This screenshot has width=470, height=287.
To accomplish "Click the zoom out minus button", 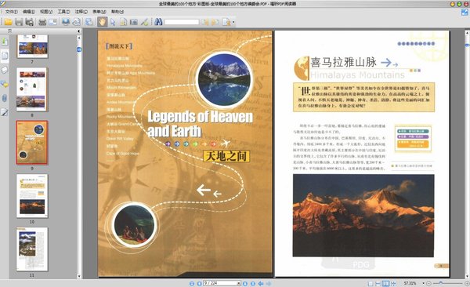I will coord(428,283).
